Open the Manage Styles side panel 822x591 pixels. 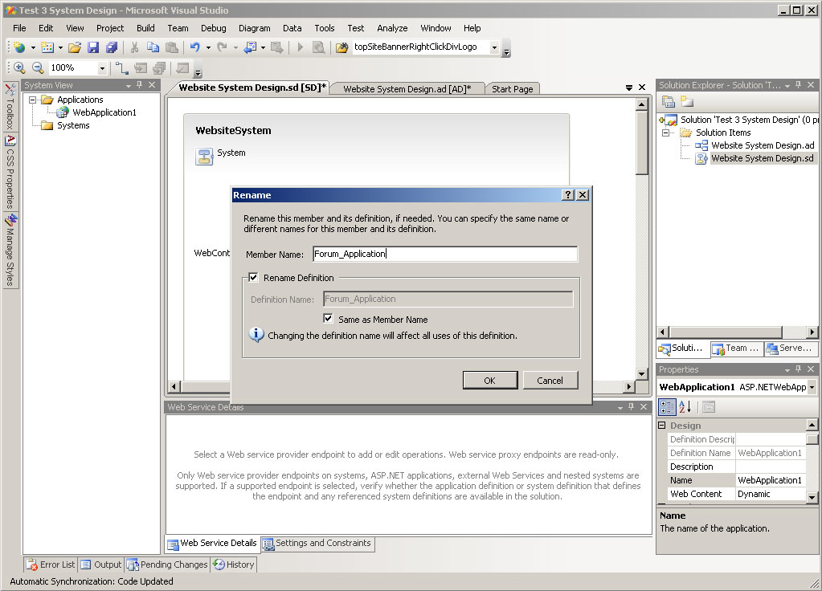[10, 250]
